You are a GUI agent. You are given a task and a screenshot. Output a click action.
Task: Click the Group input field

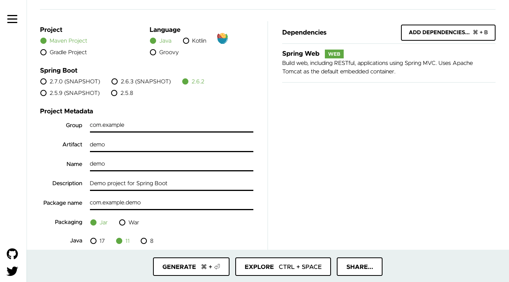point(171,125)
